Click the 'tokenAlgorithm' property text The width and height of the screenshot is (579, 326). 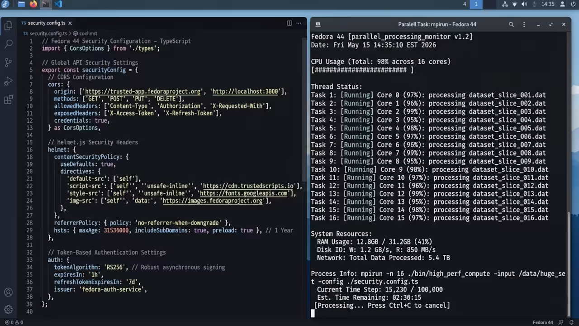click(76, 267)
